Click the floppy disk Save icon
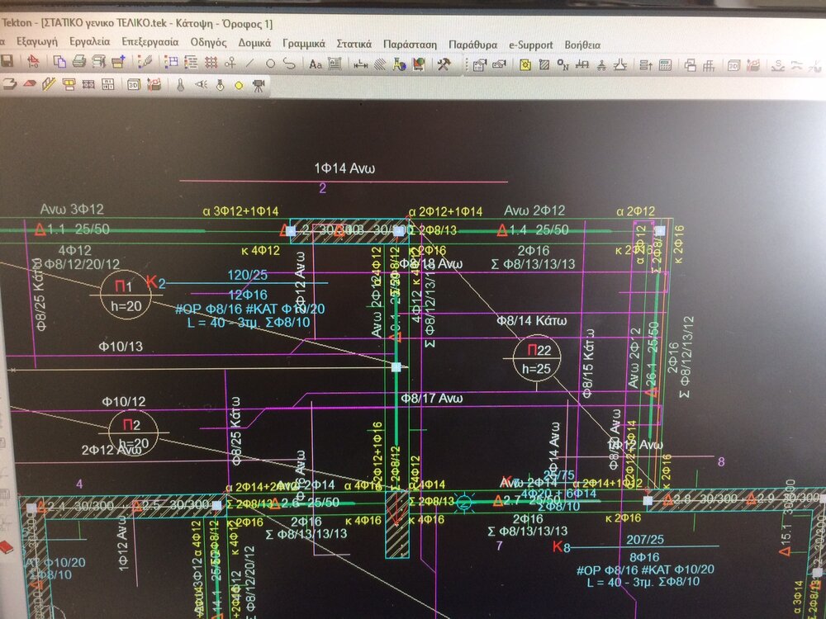 [7, 63]
